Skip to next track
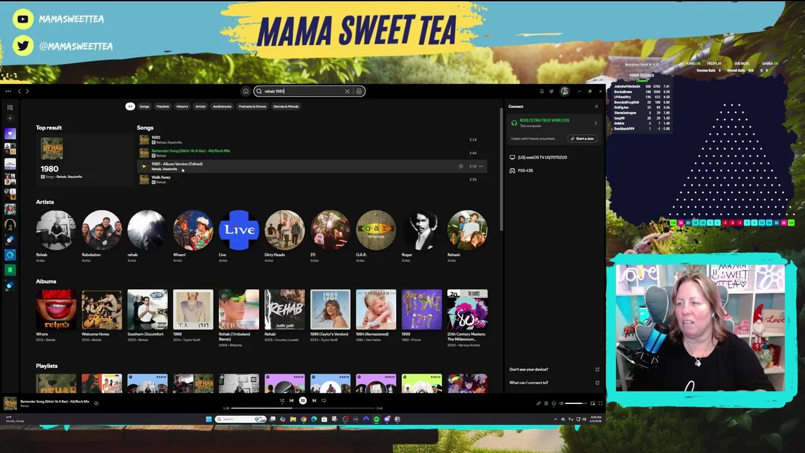Image resolution: width=805 pixels, height=453 pixels. click(314, 400)
